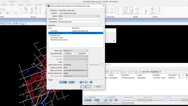The width and height of the screenshot is (188, 106).
Task: Expand the Standard Views tree node
Action: (x=49, y=35)
